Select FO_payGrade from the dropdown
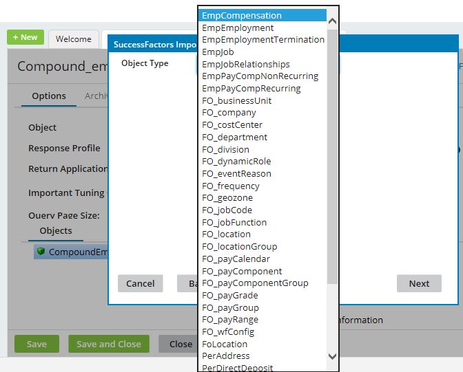This screenshot has height=372, width=463. (263, 296)
